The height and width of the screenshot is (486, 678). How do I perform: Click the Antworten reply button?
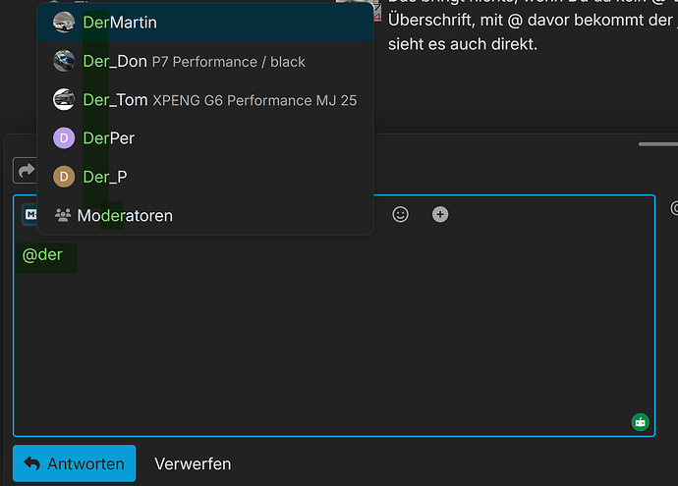click(74, 463)
